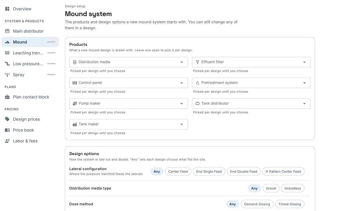Go to Overview page label
340x211 pixels.
[22, 9]
